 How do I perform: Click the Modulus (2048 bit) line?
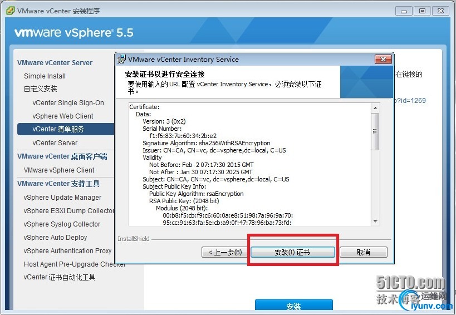(x=182, y=208)
